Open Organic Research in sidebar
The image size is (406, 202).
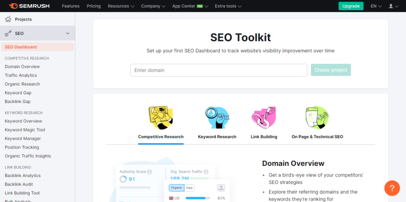point(22,84)
